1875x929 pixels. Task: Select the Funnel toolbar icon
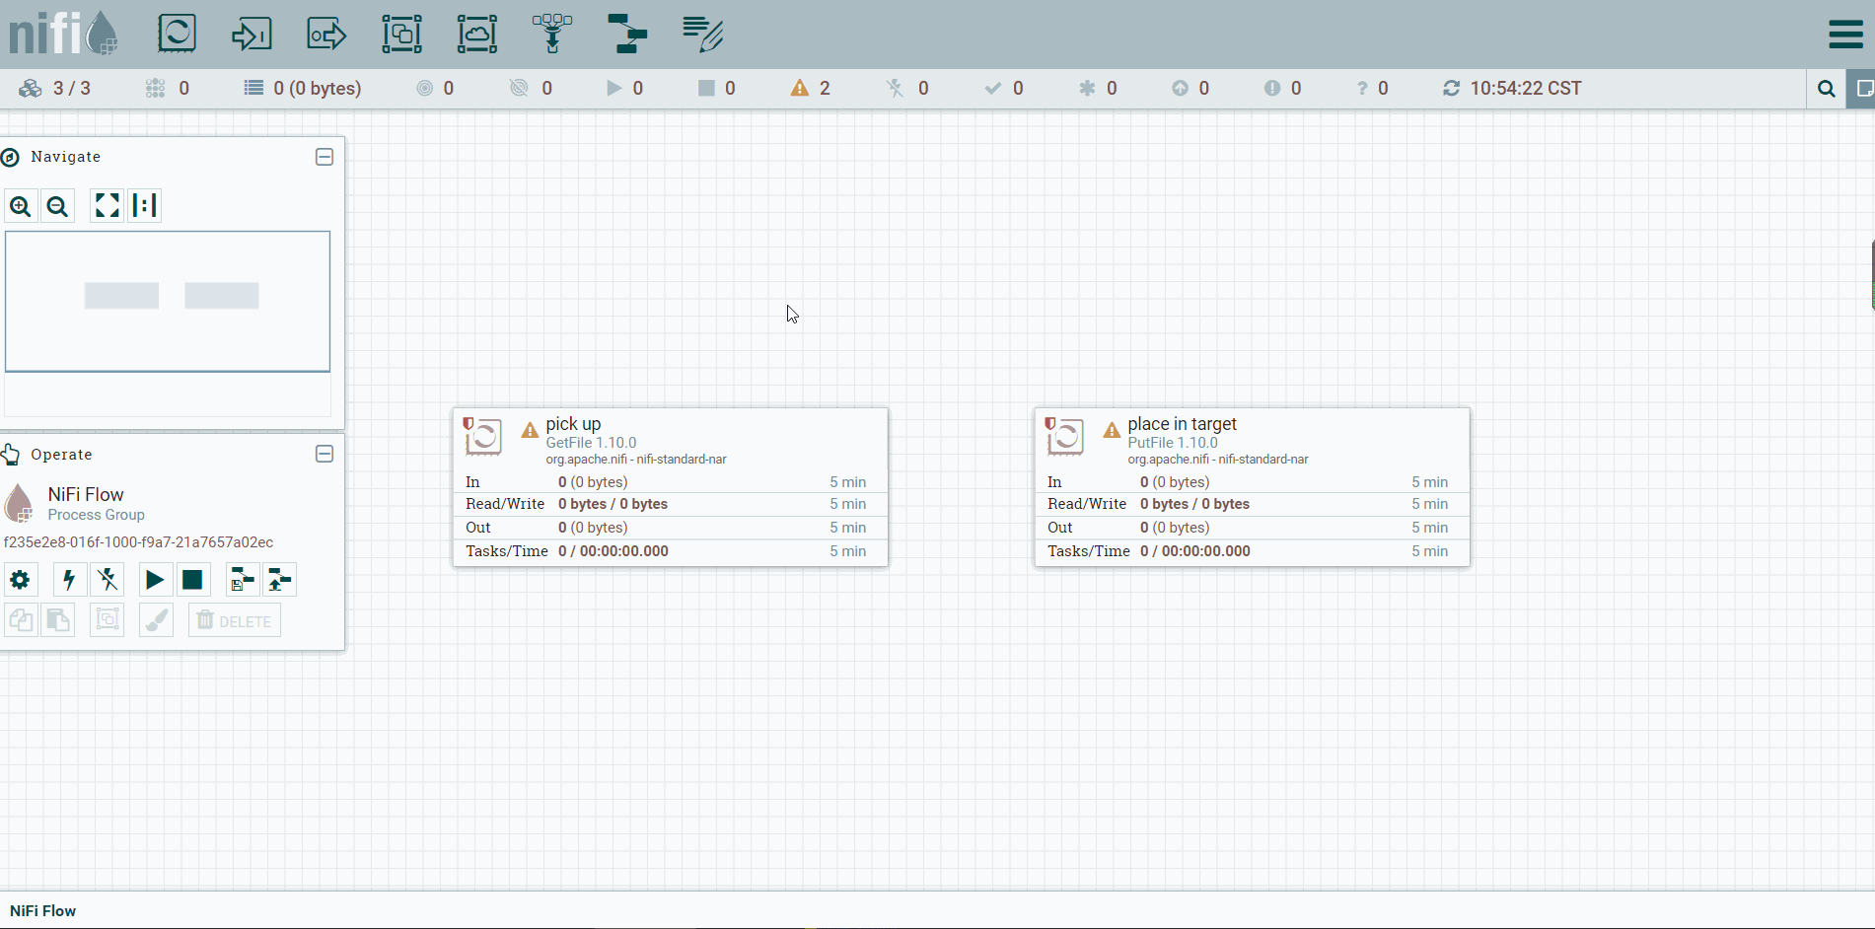click(x=552, y=34)
